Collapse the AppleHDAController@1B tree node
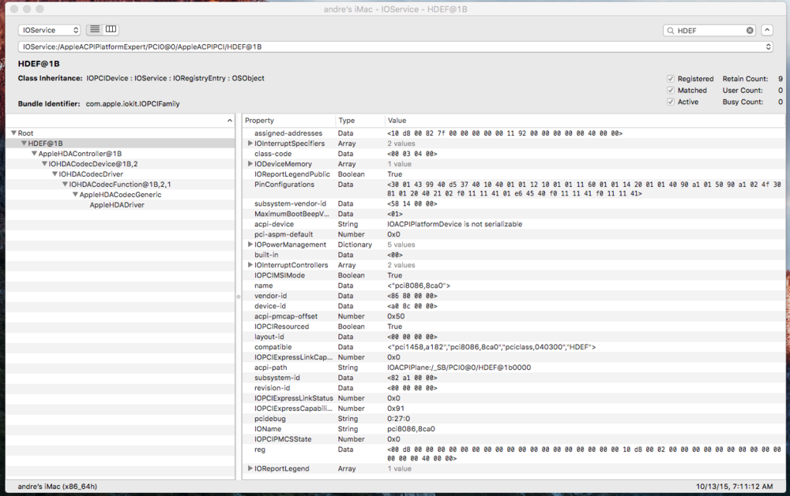This screenshot has width=790, height=496. click(x=34, y=154)
